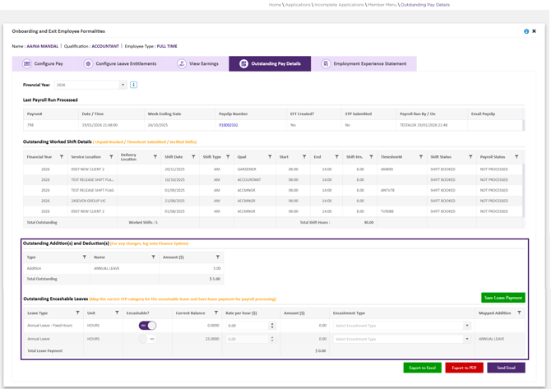Click the info icon beside Financial Year
The height and width of the screenshot is (389, 551).
(x=133, y=85)
